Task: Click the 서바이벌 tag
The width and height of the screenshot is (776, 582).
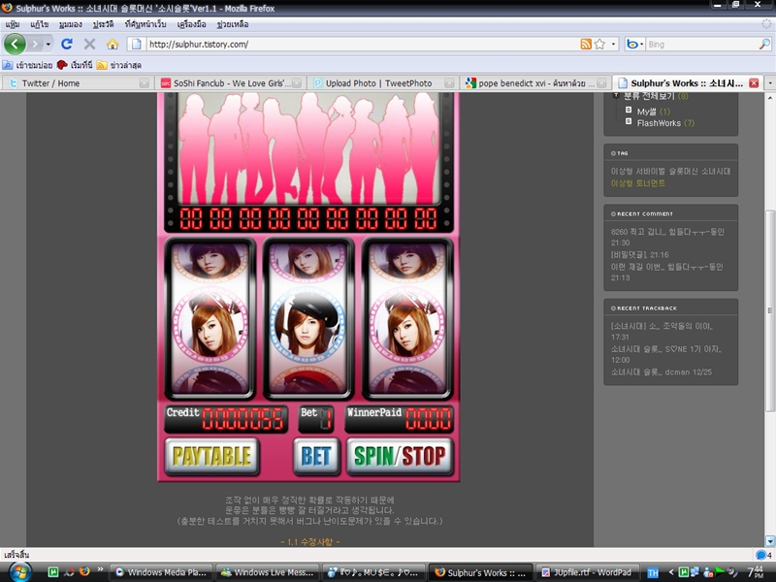Action: pyautogui.click(x=650, y=172)
